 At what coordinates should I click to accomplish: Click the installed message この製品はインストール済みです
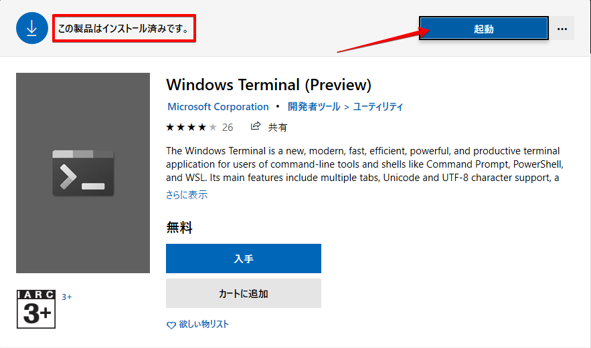click(124, 29)
